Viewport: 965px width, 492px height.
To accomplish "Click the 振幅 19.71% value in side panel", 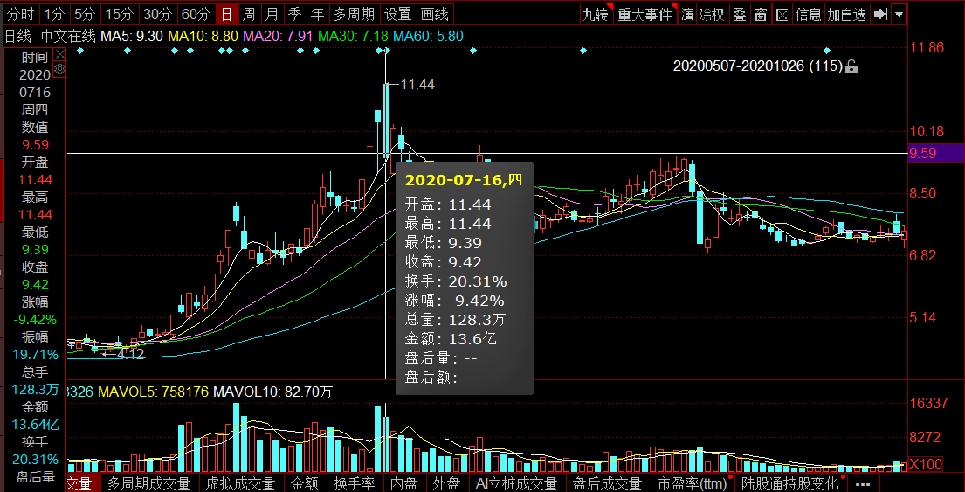I will pos(35,355).
